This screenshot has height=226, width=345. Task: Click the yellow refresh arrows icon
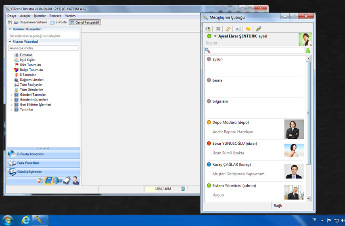click(x=228, y=29)
